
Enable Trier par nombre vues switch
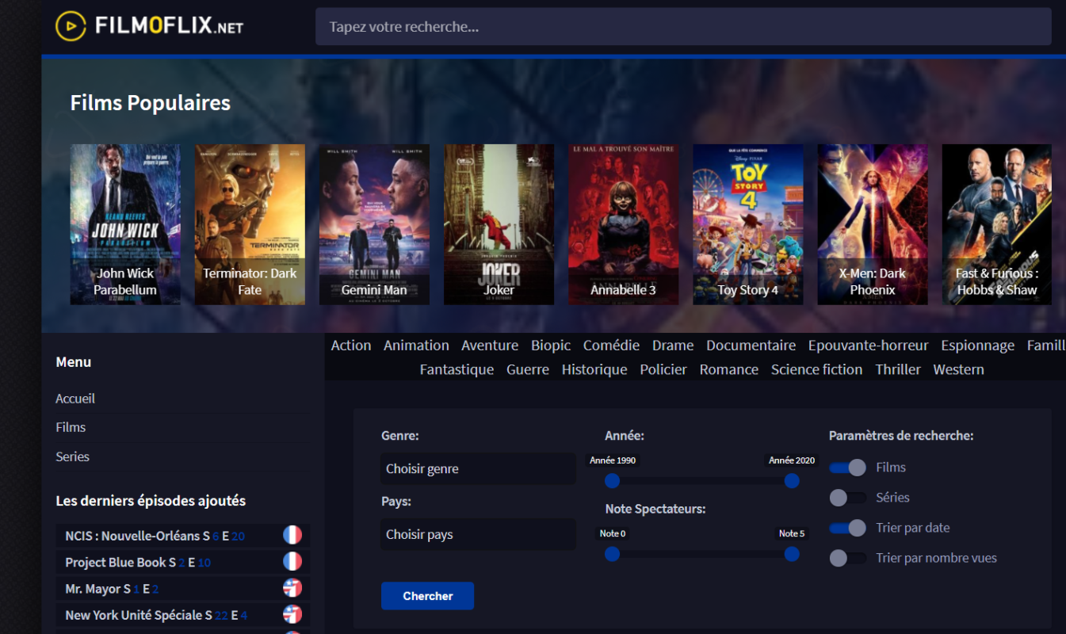click(848, 558)
